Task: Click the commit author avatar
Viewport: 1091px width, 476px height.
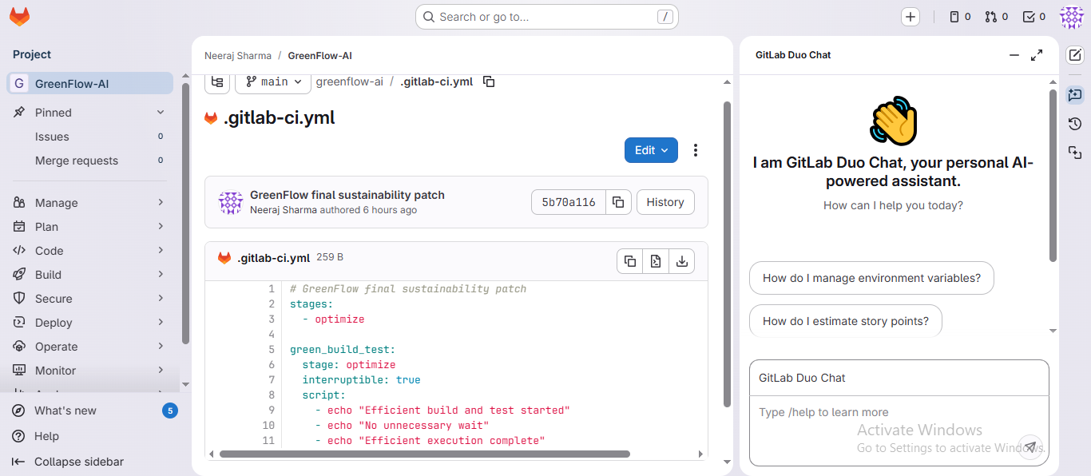Action: [x=231, y=202]
